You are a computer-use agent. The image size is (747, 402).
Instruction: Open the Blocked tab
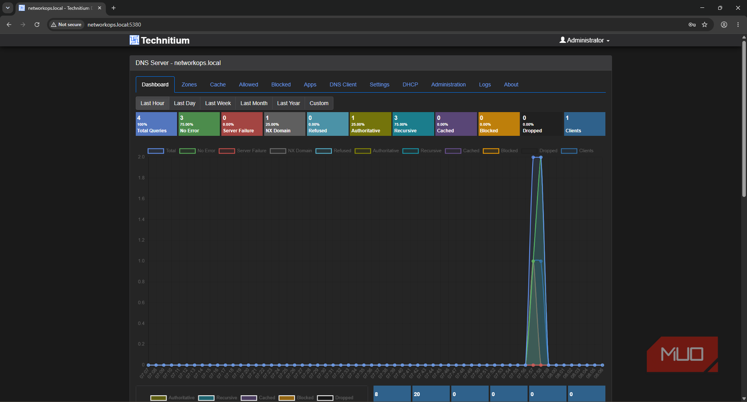281,85
